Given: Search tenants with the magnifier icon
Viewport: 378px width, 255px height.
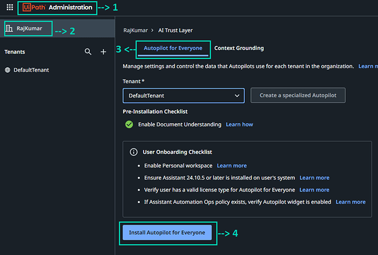Looking at the screenshot, I should [88, 51].
